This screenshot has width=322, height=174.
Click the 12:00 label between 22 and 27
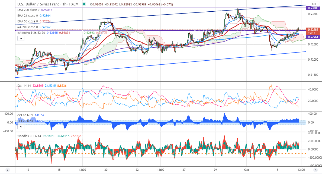click(160, 170)
